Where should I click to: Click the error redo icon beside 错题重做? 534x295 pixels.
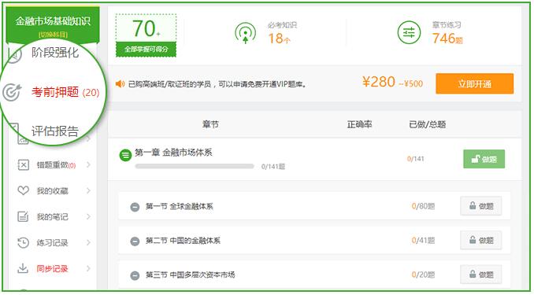pyautogui.click(x=23, y=165)
